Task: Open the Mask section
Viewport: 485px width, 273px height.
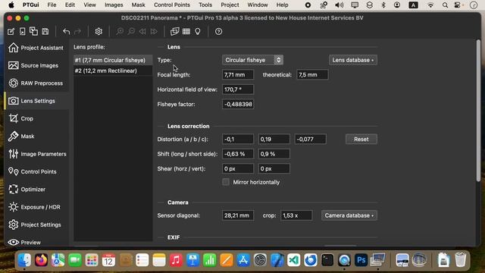Action: tap(36, 136)
